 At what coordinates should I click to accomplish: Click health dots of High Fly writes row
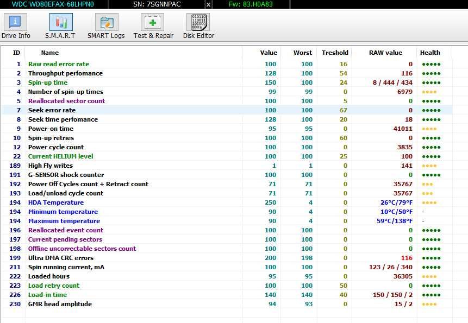pyautogui.click(x=429, y=166)
